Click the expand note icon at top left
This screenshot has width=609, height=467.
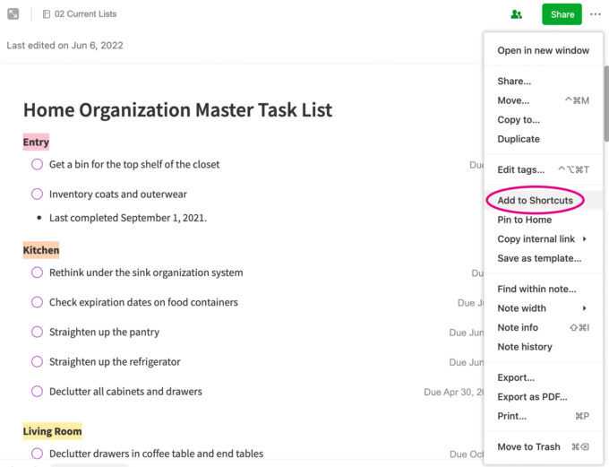coord(13,14)
